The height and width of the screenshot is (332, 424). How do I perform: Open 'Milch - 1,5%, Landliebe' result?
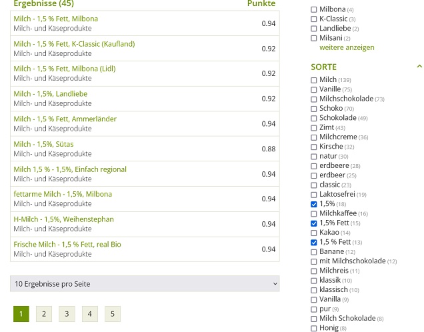coord(50,94)
